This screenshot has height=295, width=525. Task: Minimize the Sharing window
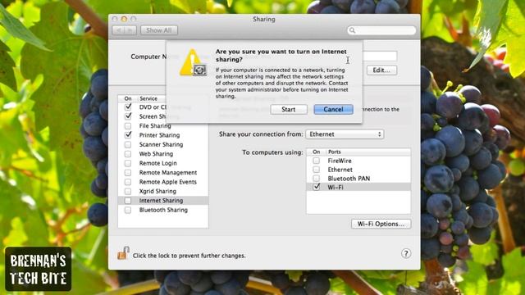tap(124, 19)
